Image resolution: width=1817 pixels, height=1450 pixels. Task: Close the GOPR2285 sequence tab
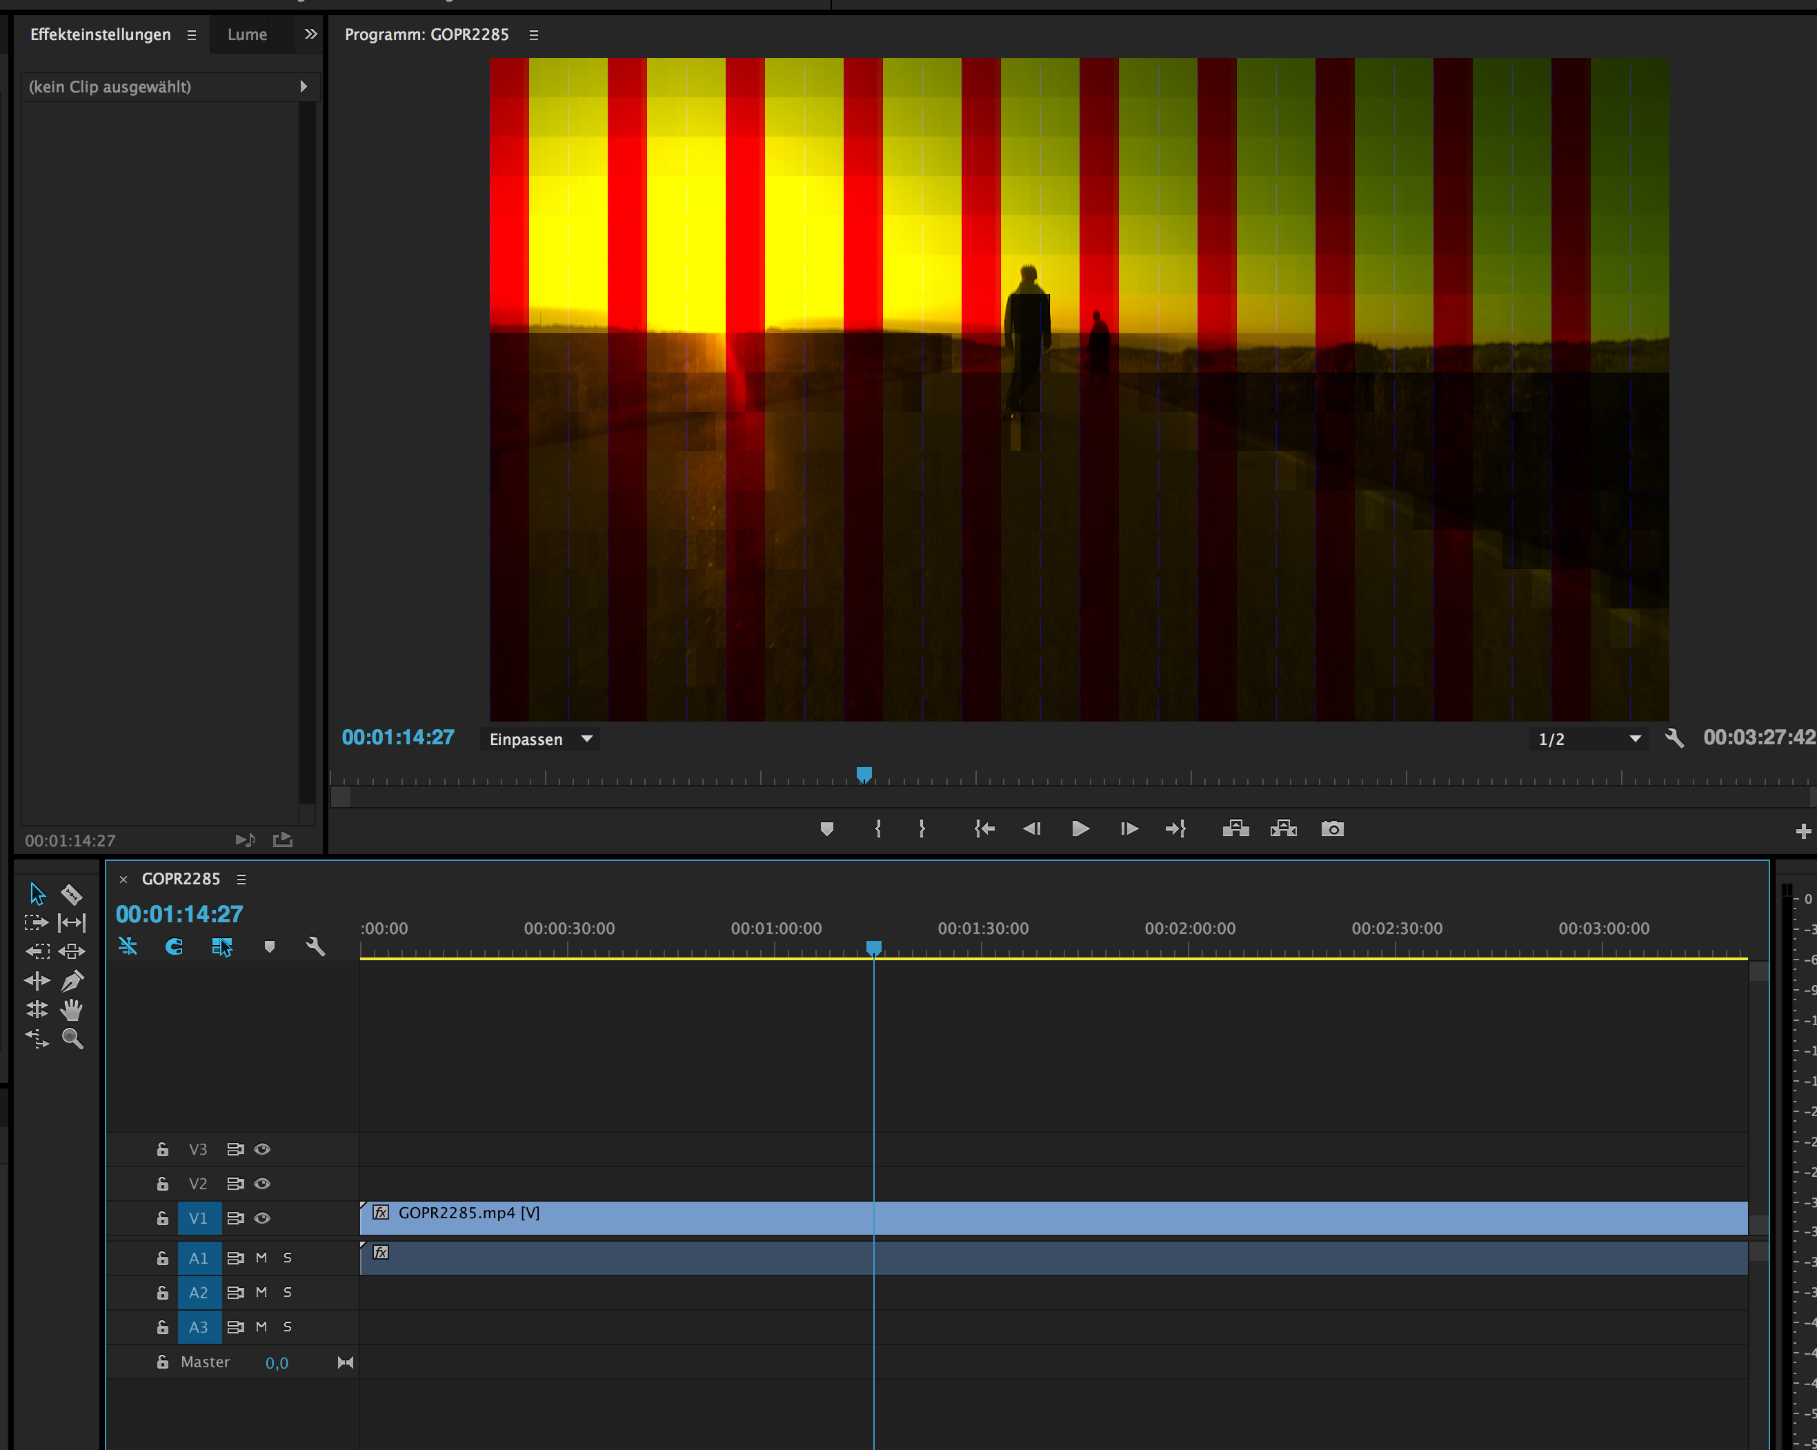pos(124,879)
